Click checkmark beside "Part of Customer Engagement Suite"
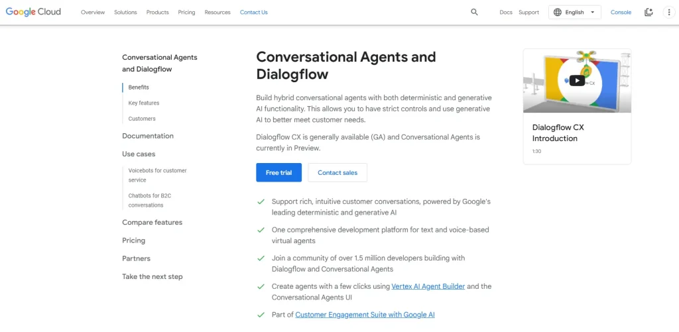Screen dimensions: 679x332 (261, 315)
